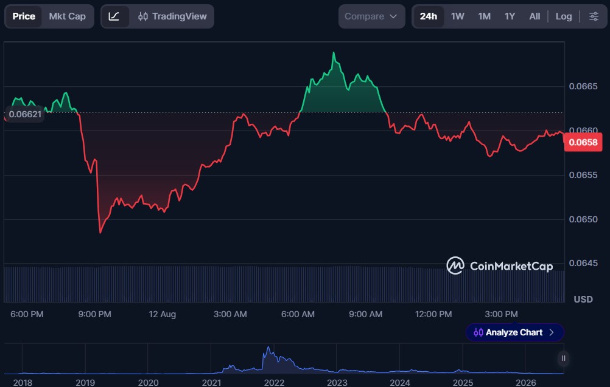610x387 pixels.
Task: Open the Compare dropdown
Action: 371,16
